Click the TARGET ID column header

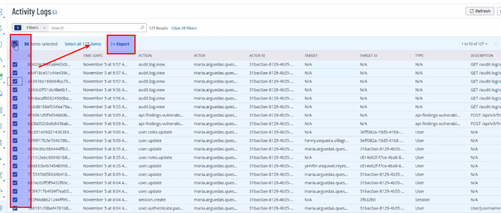tap(370, 56)
